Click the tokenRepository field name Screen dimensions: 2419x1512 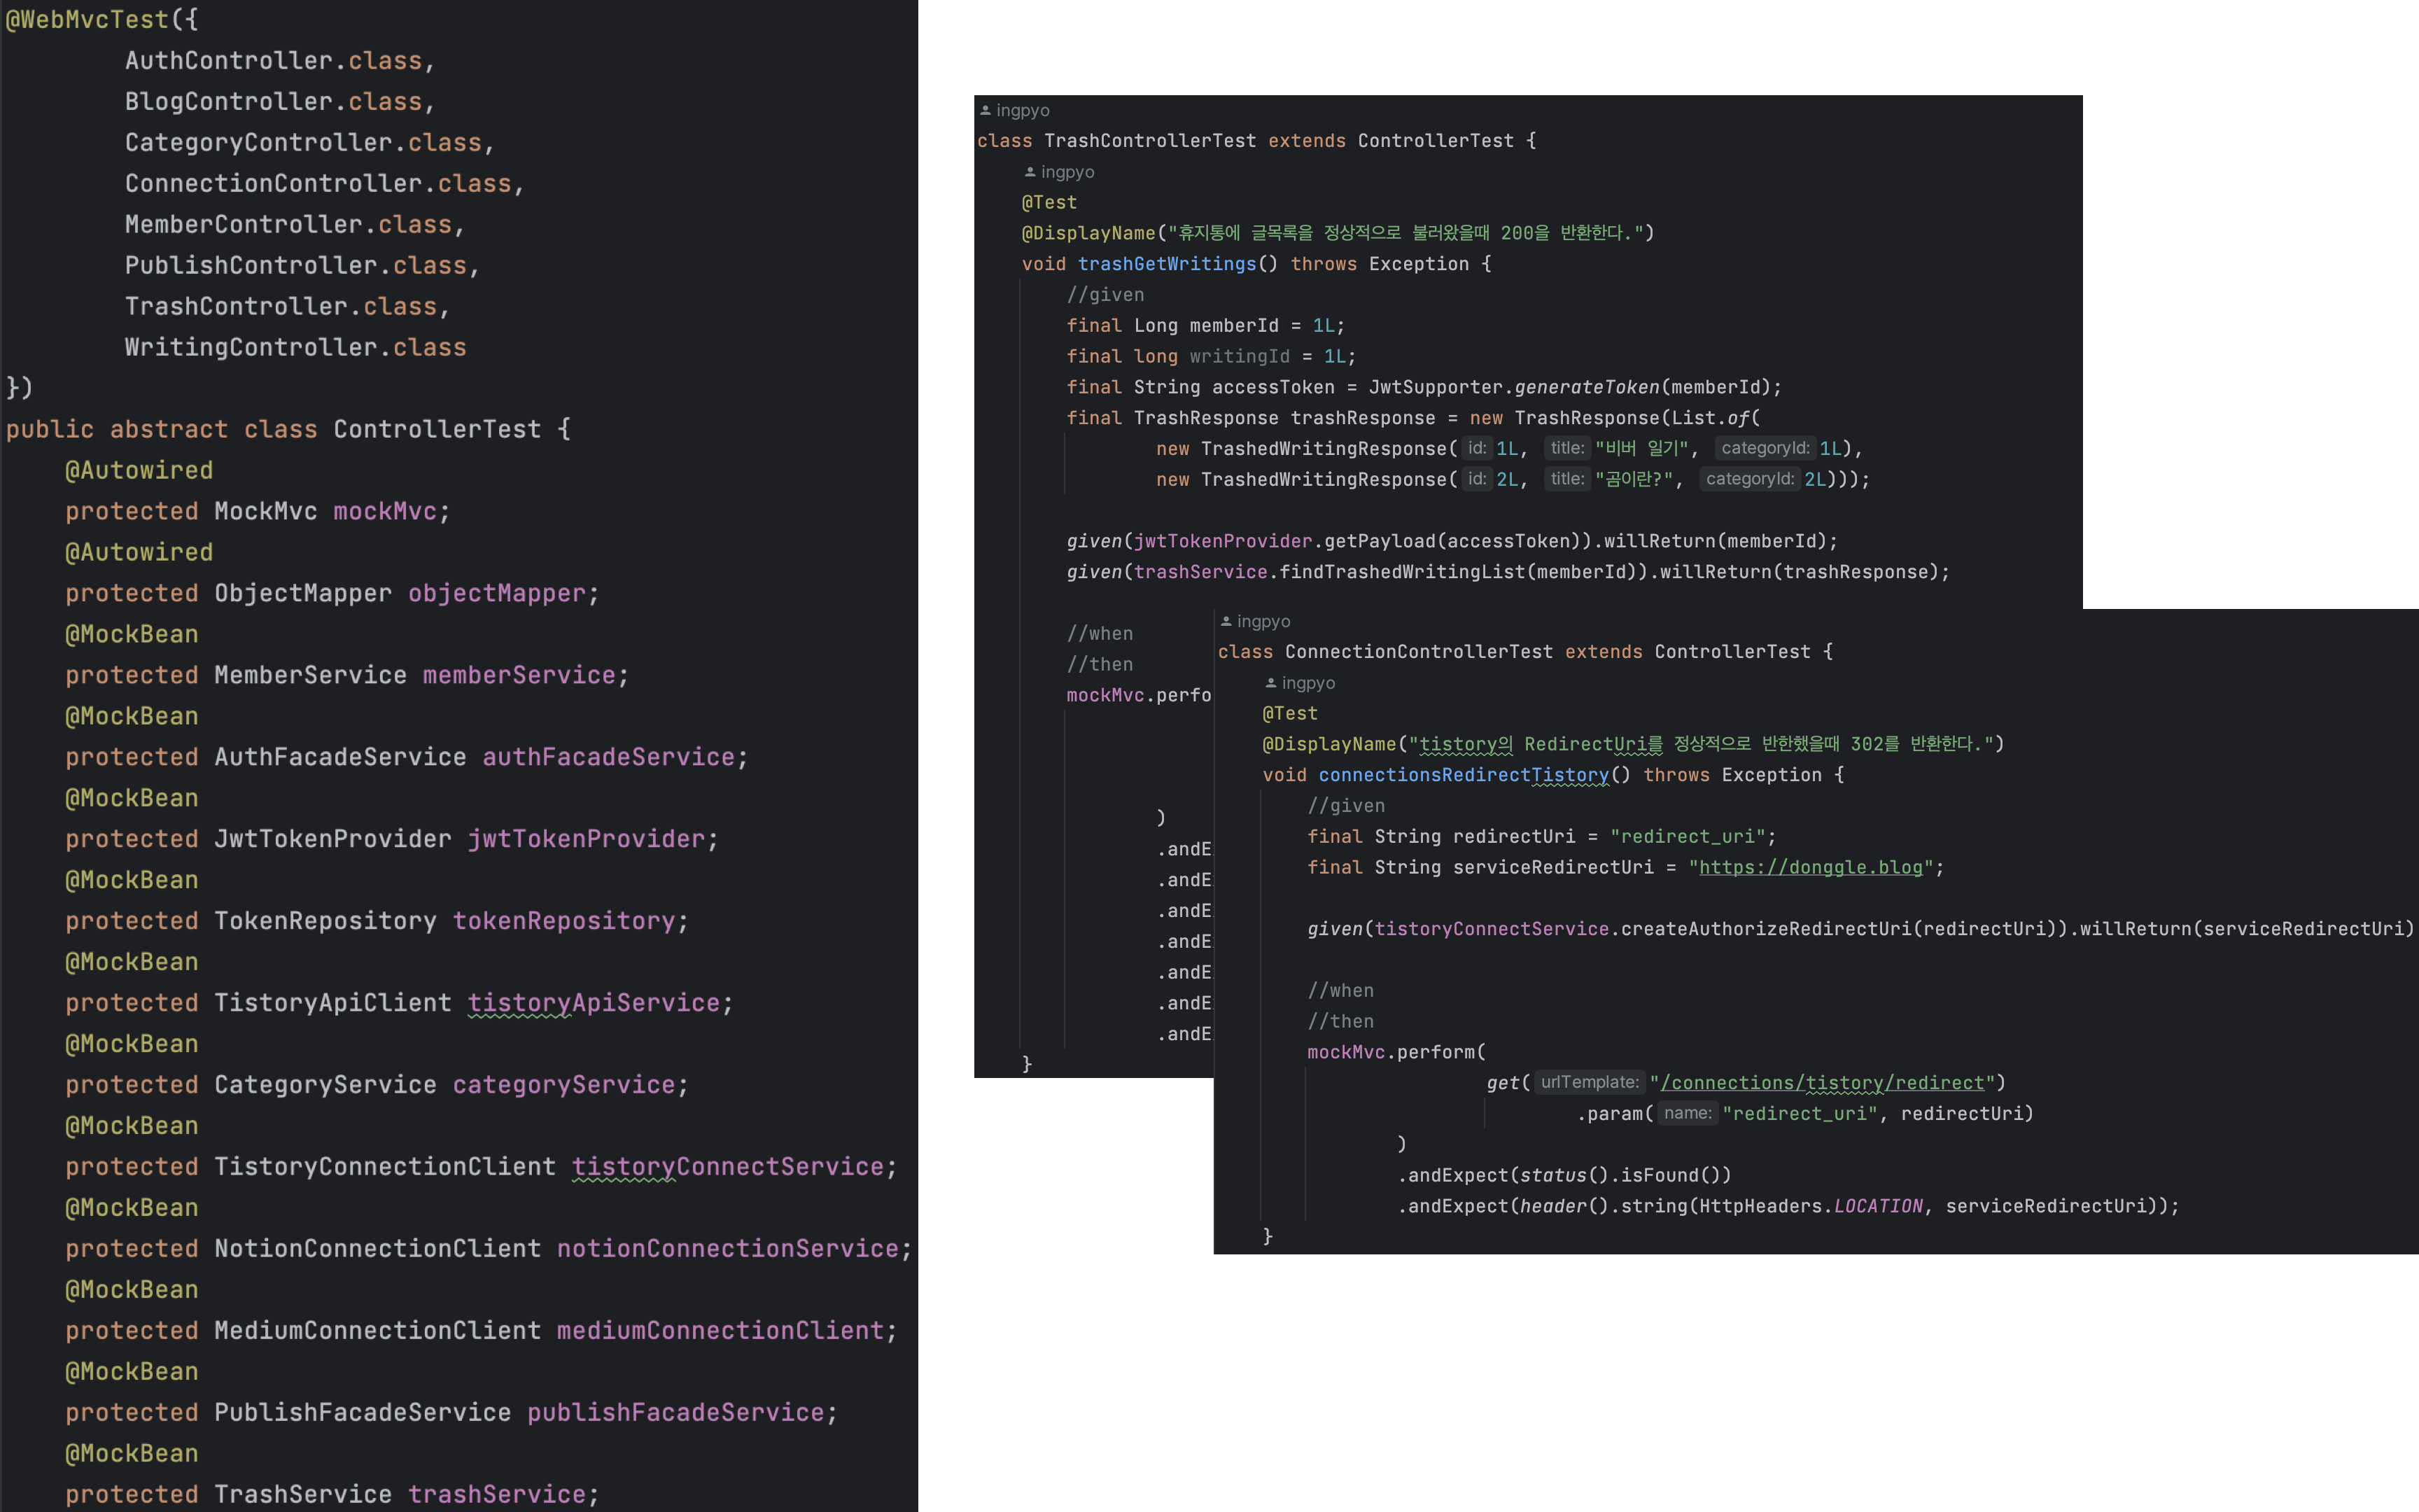[563, 922]
